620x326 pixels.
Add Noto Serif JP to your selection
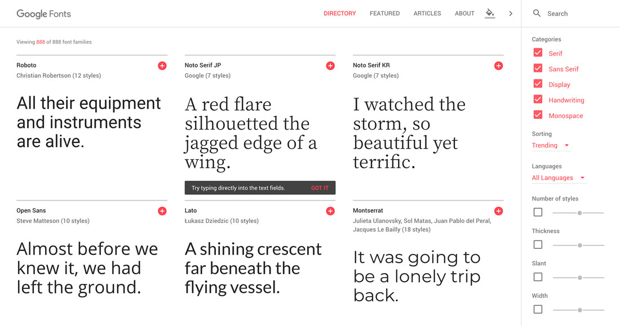[x=330, y=65]
